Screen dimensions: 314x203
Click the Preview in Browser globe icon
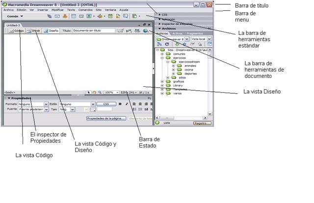145,30
